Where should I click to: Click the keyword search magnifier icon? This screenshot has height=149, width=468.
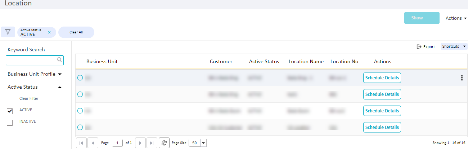60,60
